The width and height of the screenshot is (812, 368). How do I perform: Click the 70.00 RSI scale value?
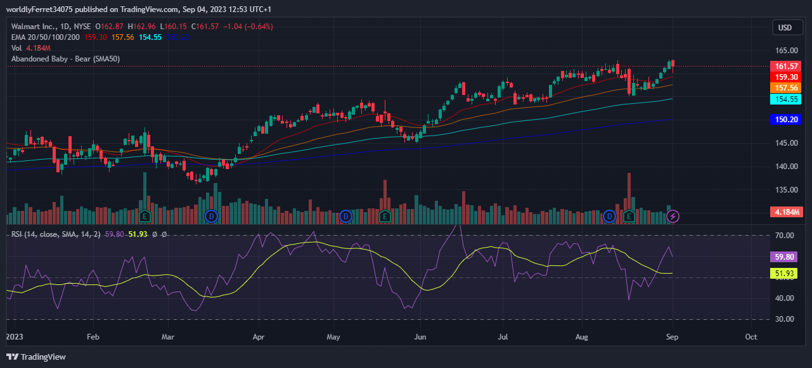[x=786, y=236]
